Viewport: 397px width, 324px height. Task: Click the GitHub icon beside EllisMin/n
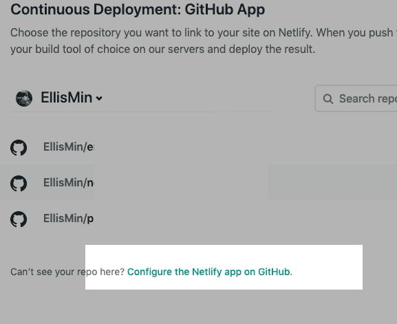point(19,183)
